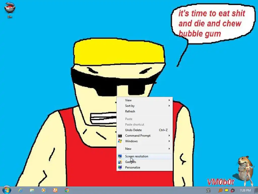Open Windows Explorer from the taskbar
The image size is (258, 194).
(32, 190)
